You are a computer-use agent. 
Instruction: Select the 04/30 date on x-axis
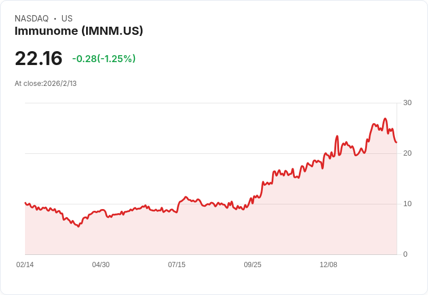pos(101,265)
